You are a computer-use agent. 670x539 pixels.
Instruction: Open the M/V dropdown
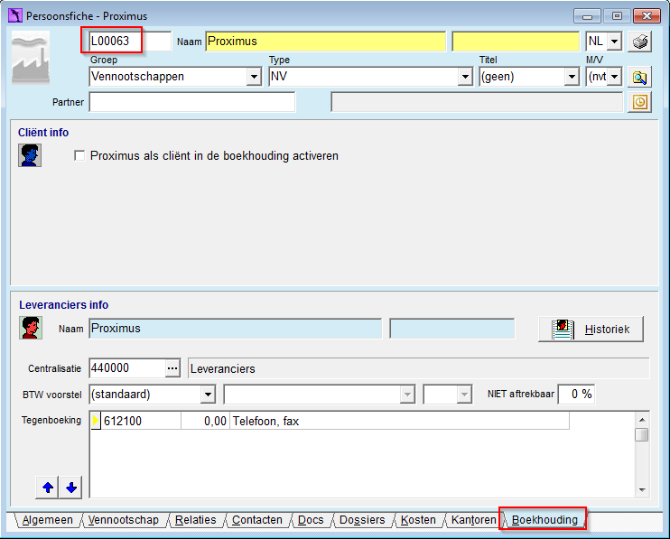[614, 77]
